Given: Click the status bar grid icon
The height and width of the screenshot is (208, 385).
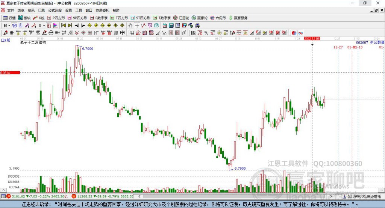Looking at the screenshot, I should point(3,196).
